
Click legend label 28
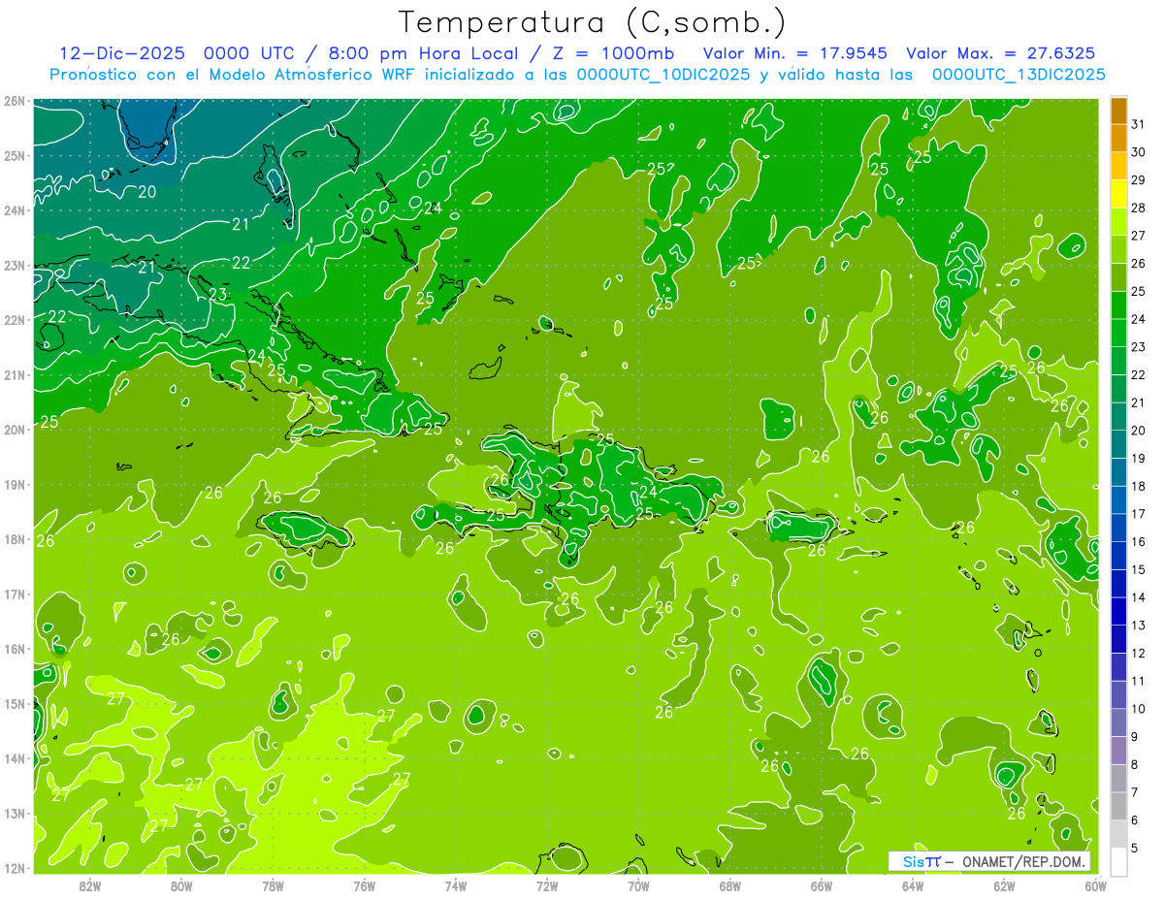[1138, 208]
